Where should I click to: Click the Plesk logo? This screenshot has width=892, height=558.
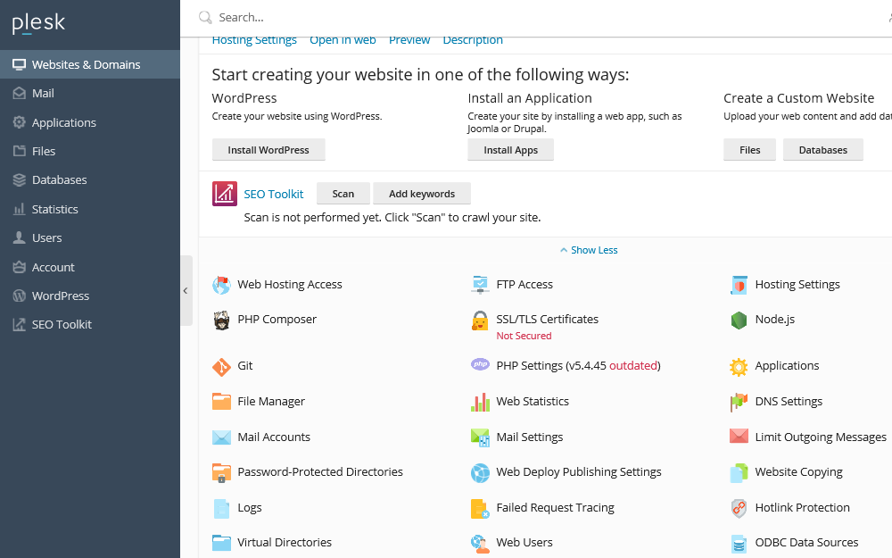point(38,23)
